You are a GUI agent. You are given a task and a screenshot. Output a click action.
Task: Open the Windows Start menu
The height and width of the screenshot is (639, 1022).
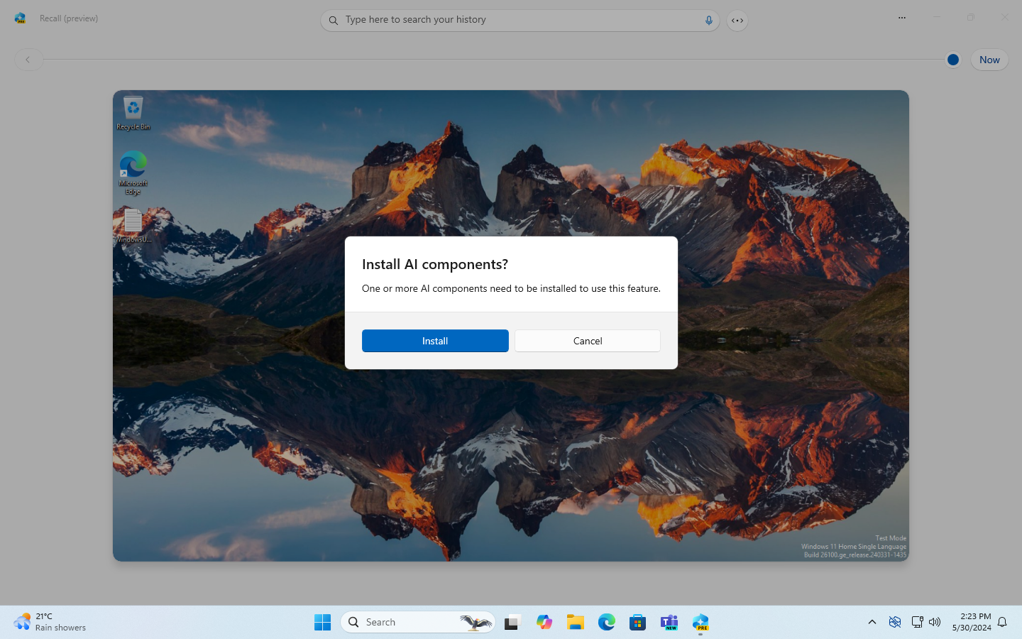322,622
